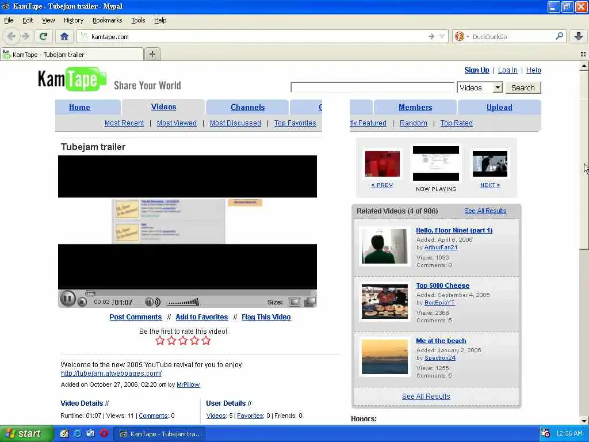Click the NEXT video thumbnail
The image size is (589, 442).
click(x=490, y=163)
